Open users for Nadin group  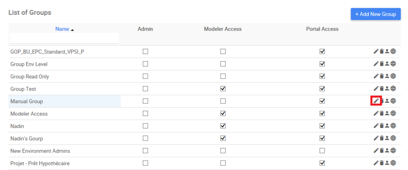[x=387, y=126]
